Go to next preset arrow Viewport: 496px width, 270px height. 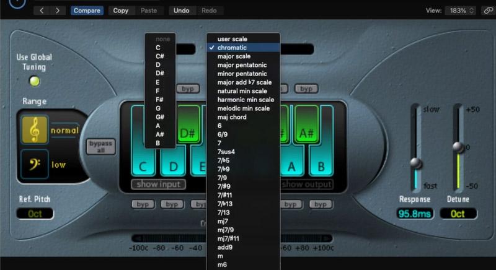(57, 11)
